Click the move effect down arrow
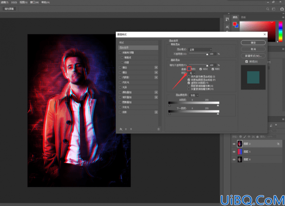The height and width of the screenshot is (206, 285). (131, 129)
